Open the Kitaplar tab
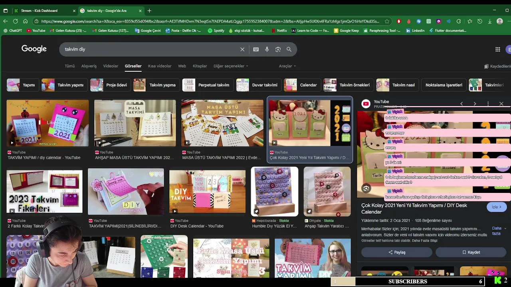This screenshot has width=511, height=287. 200,66
